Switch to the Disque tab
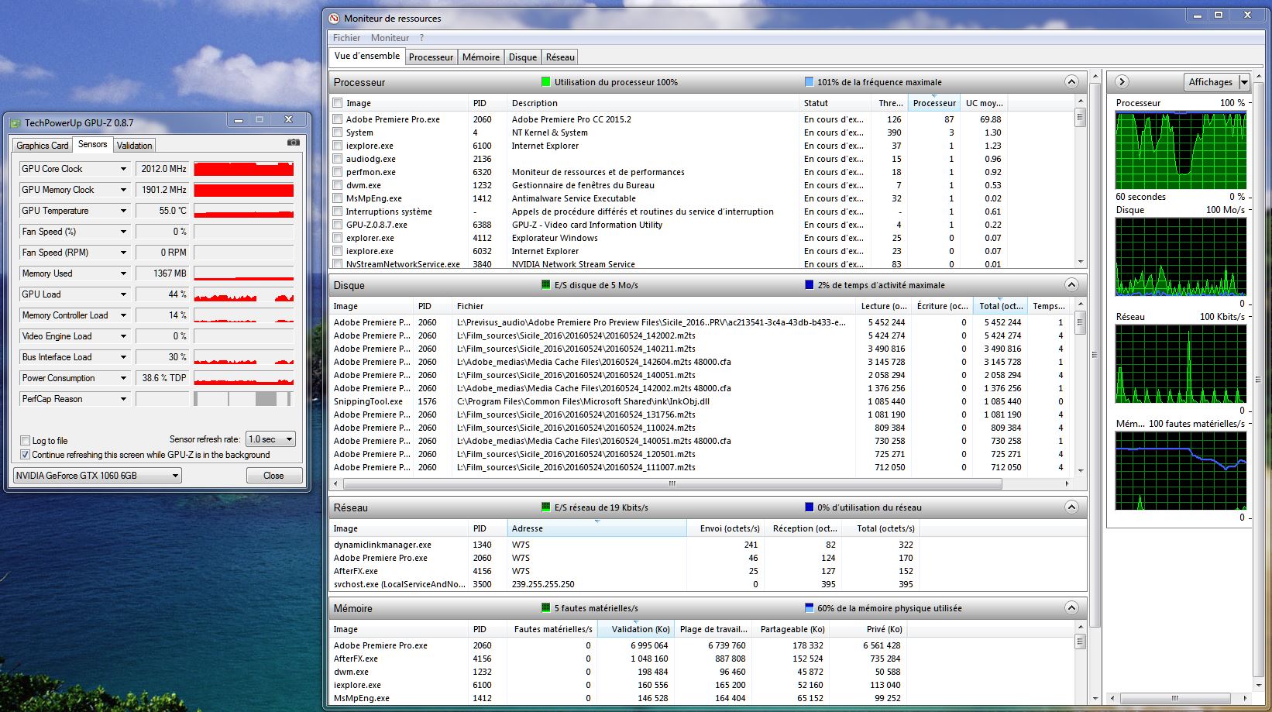The width and height of the screenshot is (1272, 712). (x=523, y=57)
